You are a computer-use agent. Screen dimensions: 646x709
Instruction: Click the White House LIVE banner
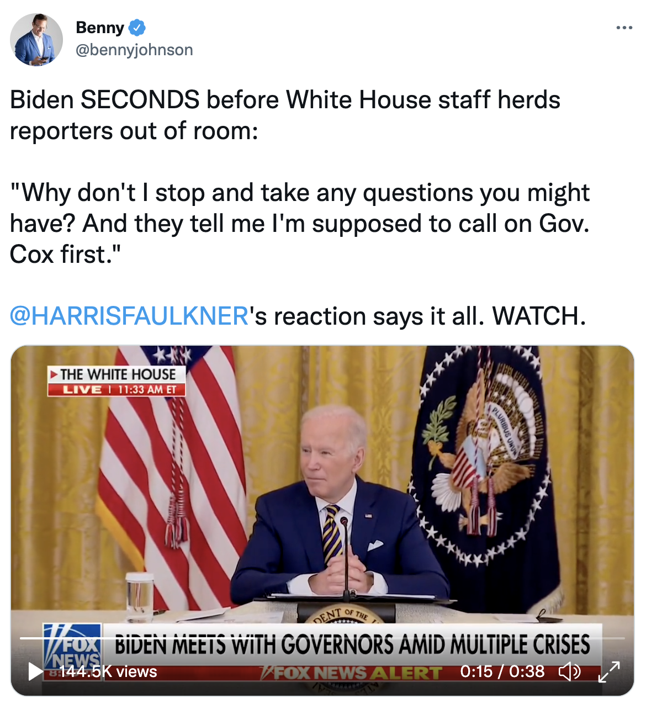(x=117, y=381)
